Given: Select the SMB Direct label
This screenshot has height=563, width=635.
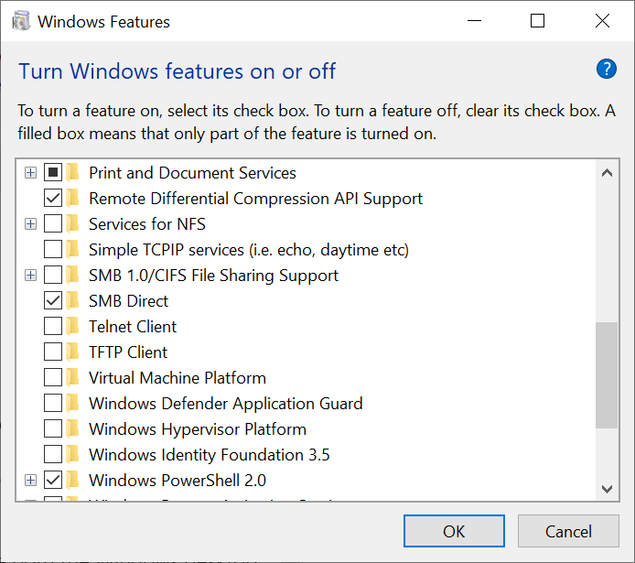Looking at the screenshot, I should click(128, 300).
